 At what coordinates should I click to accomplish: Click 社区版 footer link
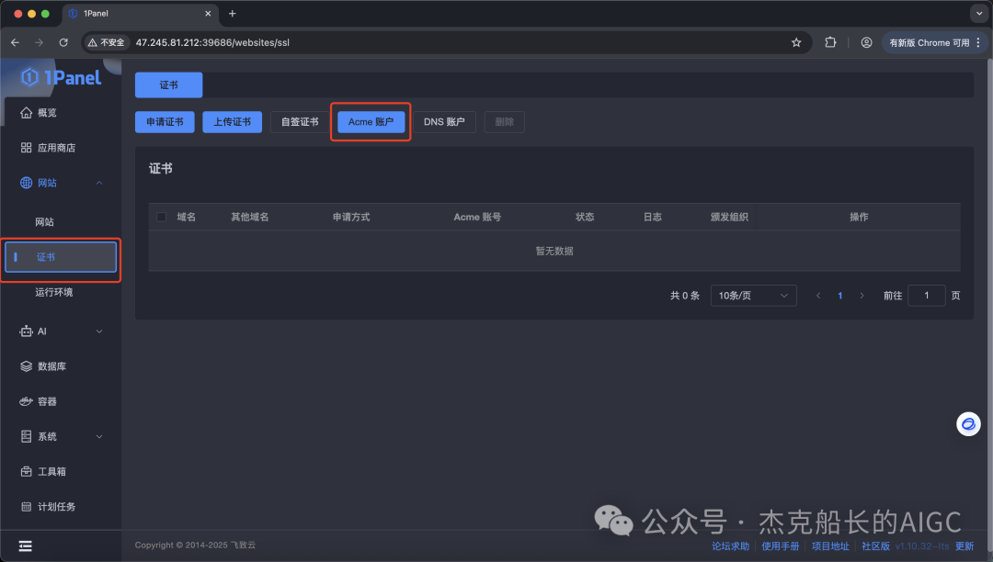[875, 546]
